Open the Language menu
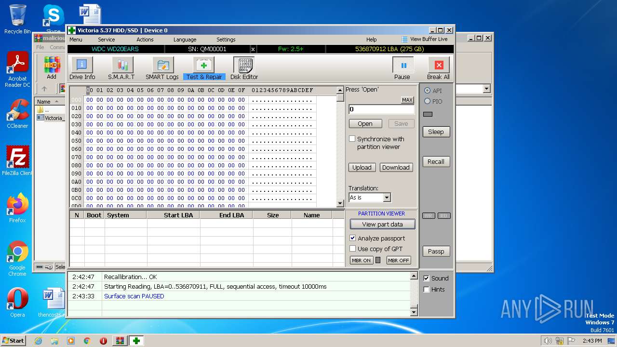Screen dimensions: 617x347 [x=185, y=40]
